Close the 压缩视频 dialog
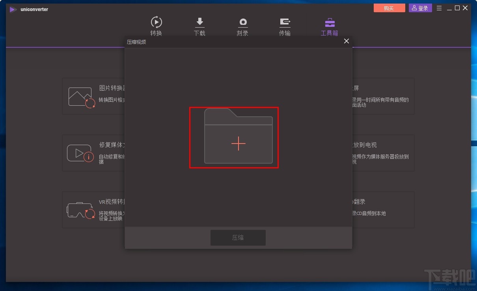 (346, 41)
